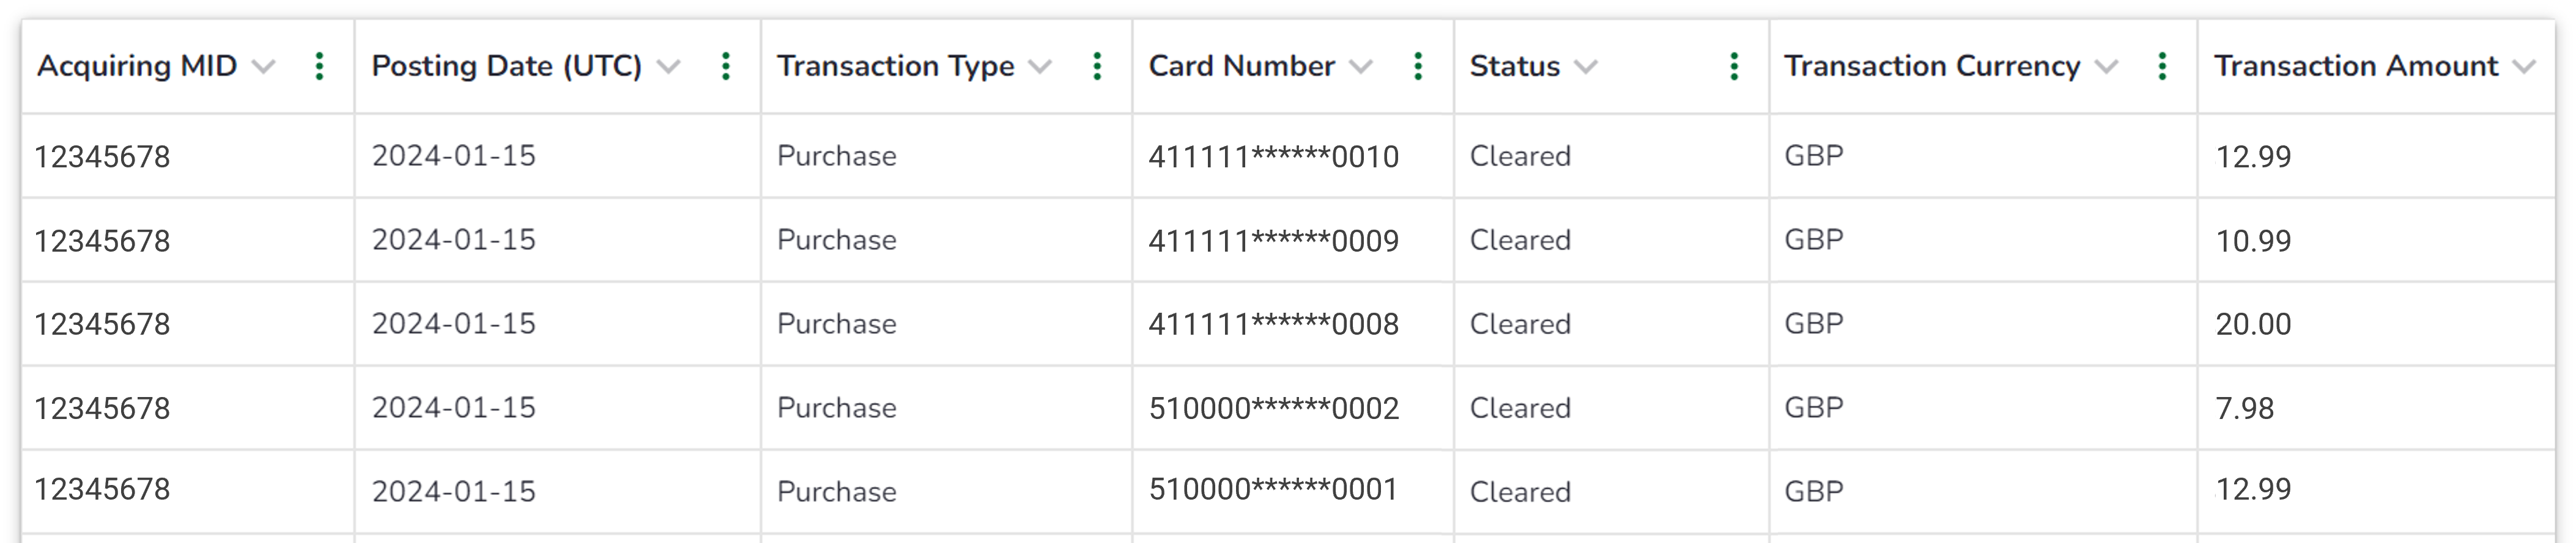Expand Transaction Currency chevron

tap(2106, 67)
